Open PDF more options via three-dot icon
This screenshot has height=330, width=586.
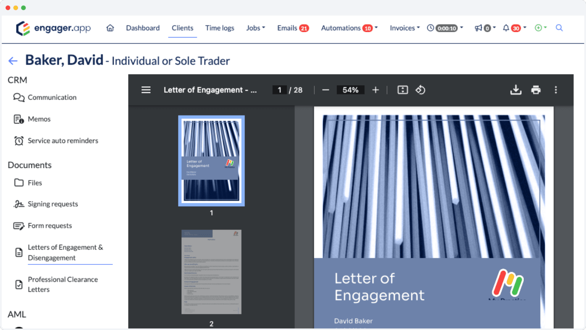tap(556, 90)
